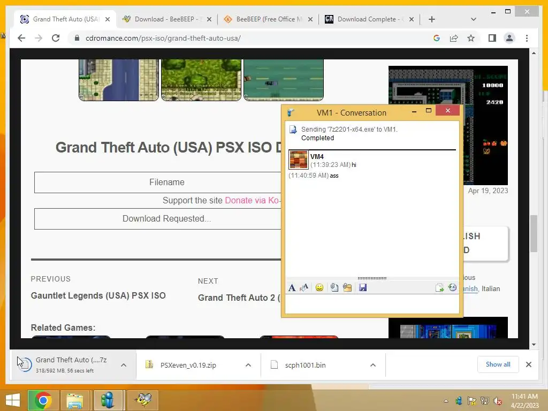Show hidden system tray icons
The height and width of the screenshot is (411, 548).
pos(446,401)
